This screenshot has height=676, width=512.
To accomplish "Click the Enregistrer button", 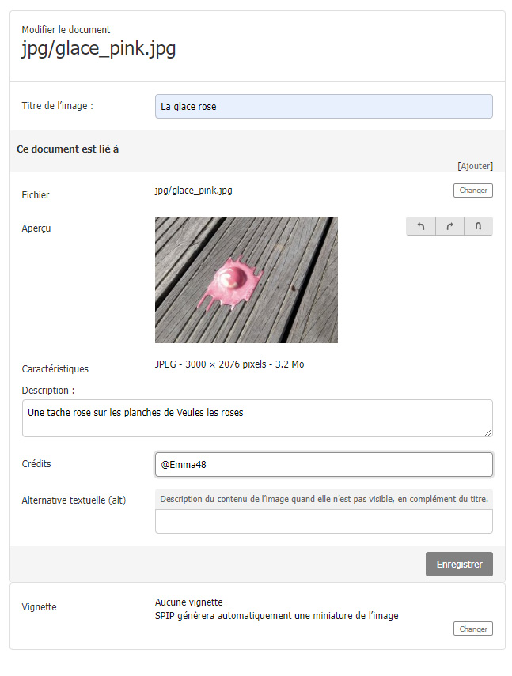I will 459,565.
